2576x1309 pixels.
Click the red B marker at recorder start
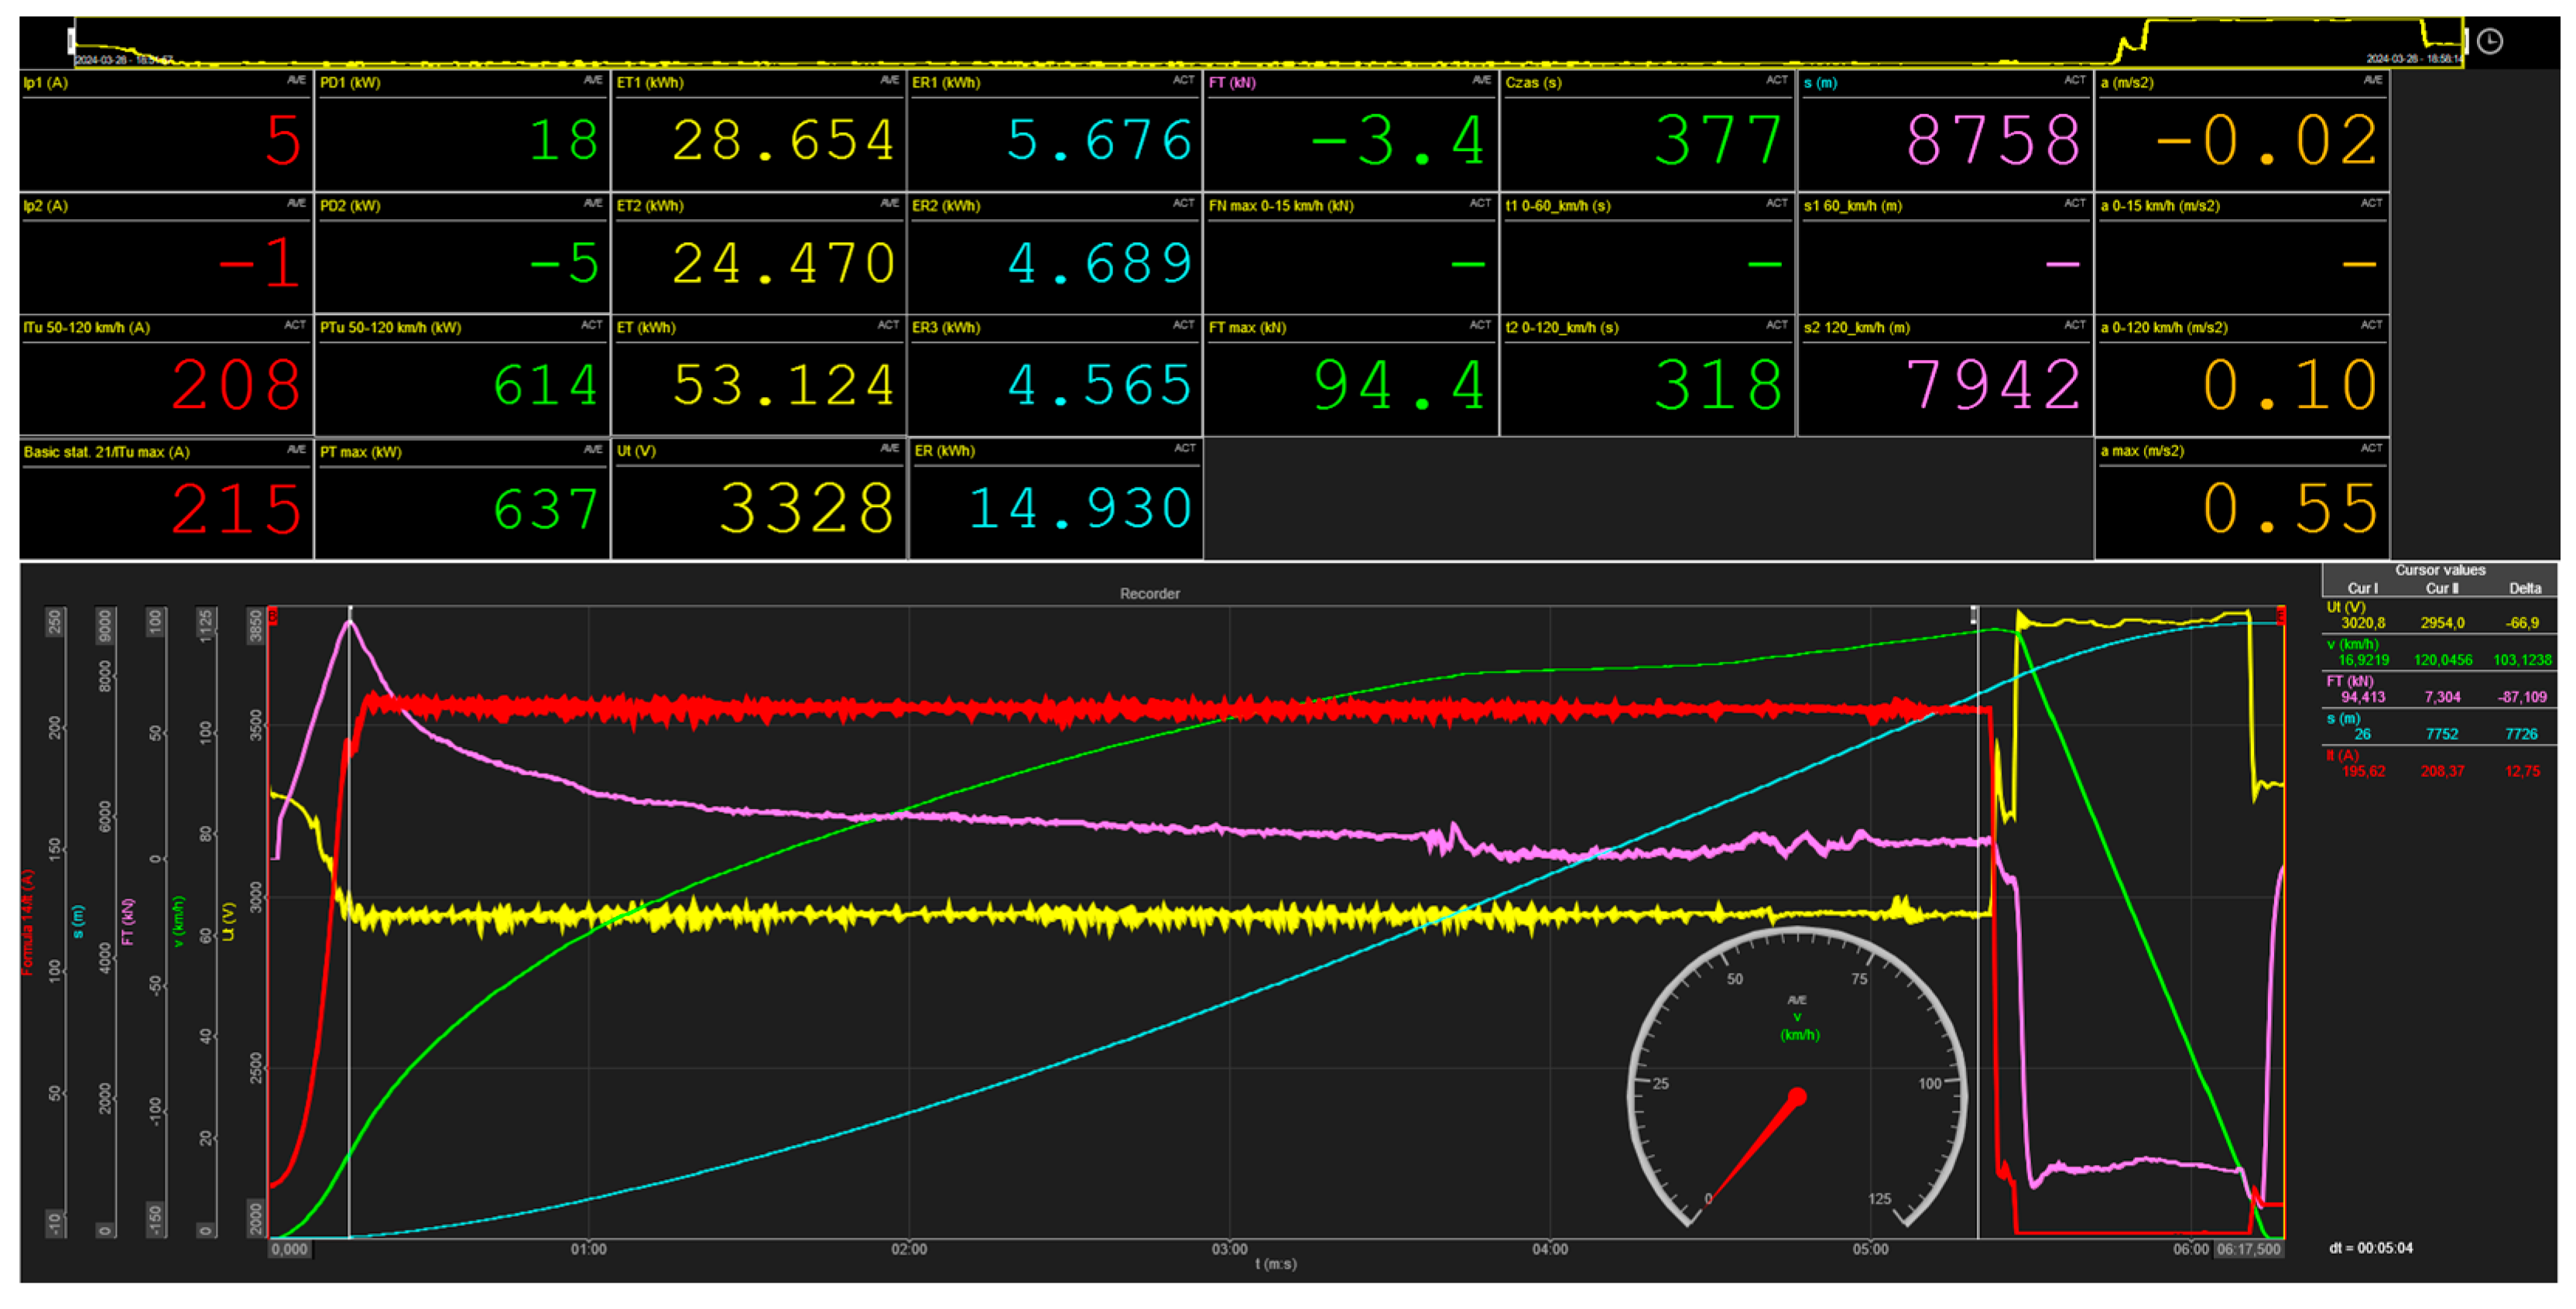273,617
